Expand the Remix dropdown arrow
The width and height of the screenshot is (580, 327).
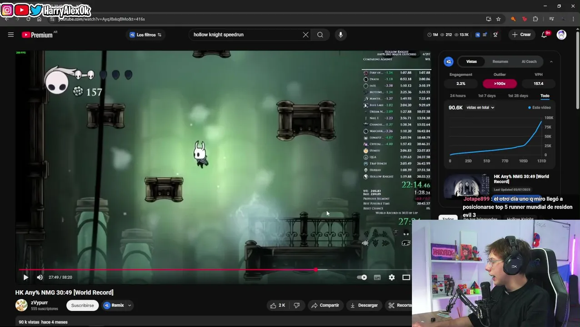(x=130, y=305)
